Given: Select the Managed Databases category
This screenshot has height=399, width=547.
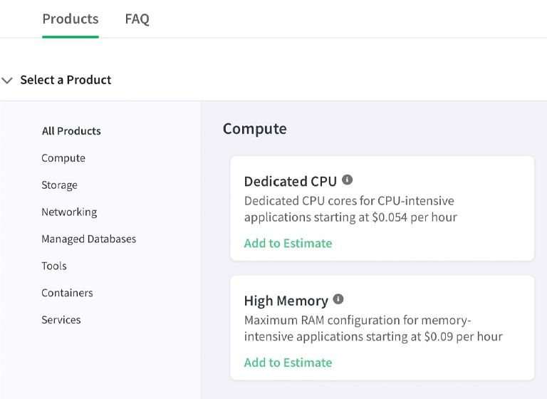Looking at the screenshot, I should 88,239.
